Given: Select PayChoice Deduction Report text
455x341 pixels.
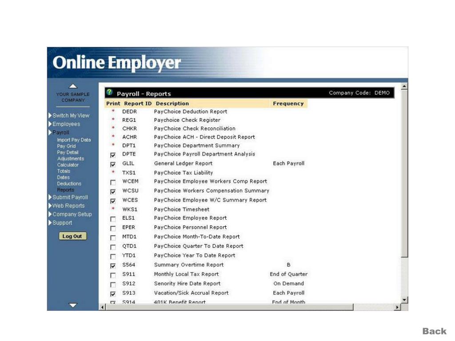Looking at the screenshot, I should [x=190, y=111].
